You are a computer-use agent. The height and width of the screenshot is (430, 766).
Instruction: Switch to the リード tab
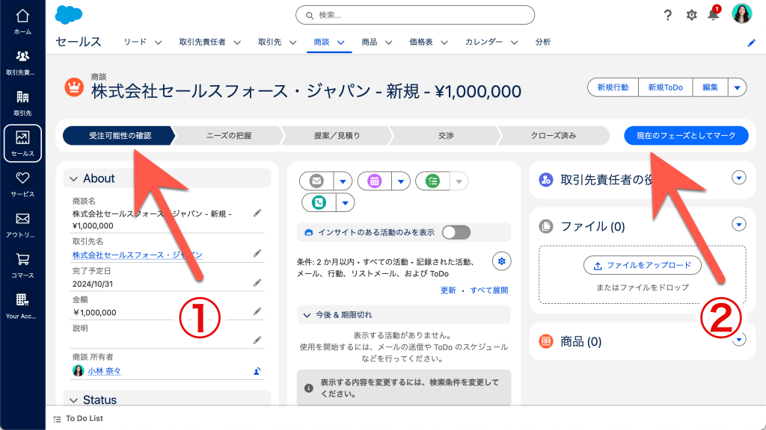tap(135, 42)
